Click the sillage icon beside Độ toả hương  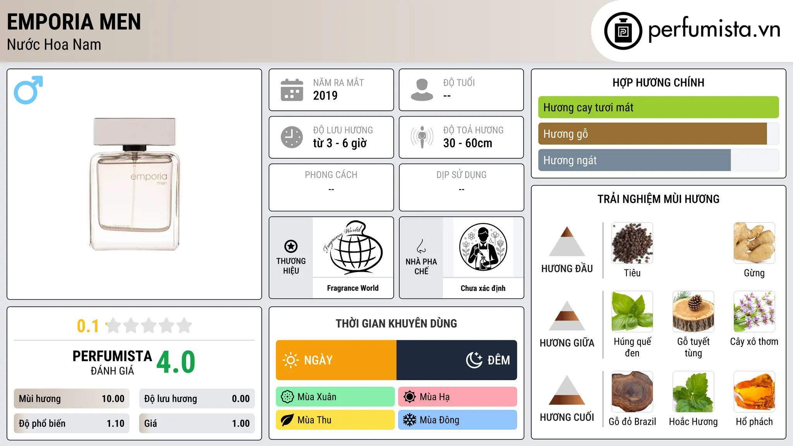coord(422,137)
